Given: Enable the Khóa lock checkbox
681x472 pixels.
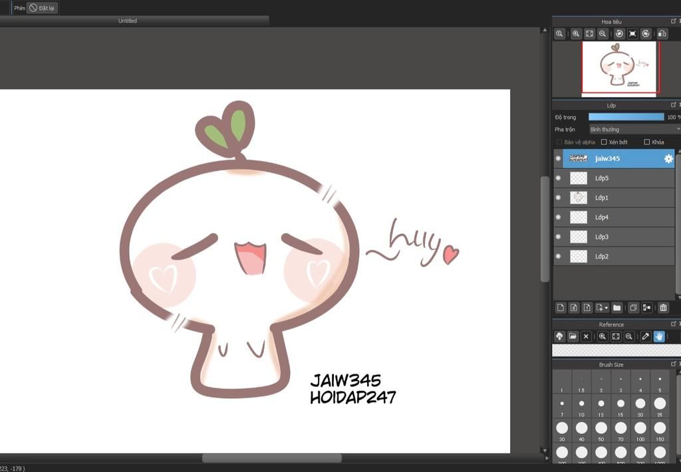Looking at the screenshot, I should [x=646, y=142].
